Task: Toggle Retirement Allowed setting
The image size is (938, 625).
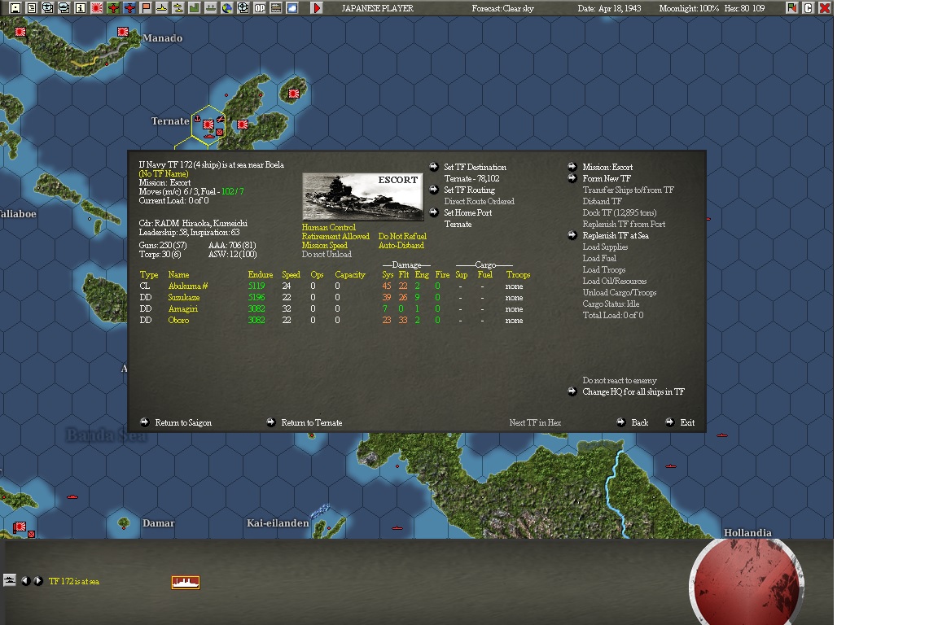Action: 335,236
